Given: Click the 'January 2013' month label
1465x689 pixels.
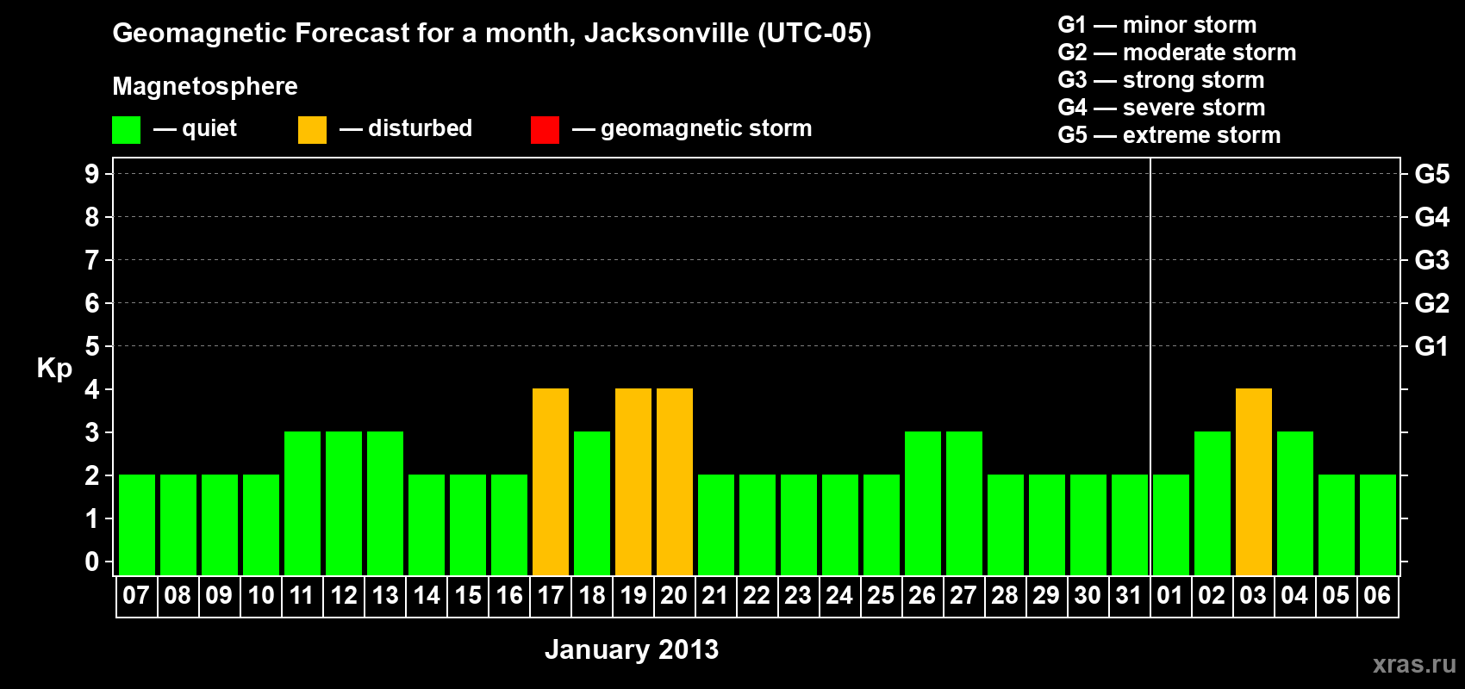Looking at the screenshot, I should [632, 649].
